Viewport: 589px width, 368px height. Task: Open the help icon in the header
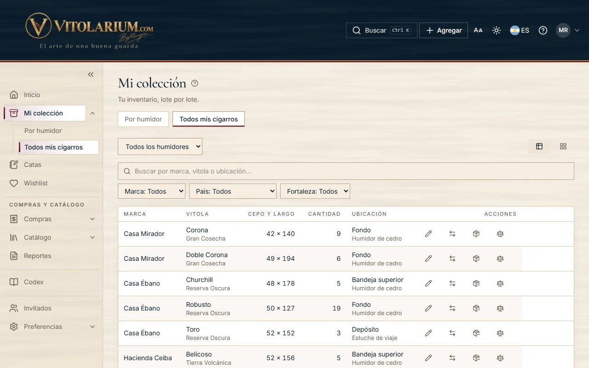pyautogui.click(x=543, y=30)
